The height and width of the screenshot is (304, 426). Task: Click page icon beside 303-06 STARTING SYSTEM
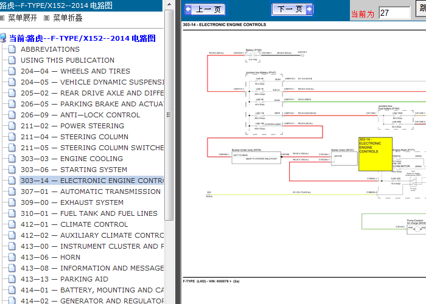[x=12, y=170]
